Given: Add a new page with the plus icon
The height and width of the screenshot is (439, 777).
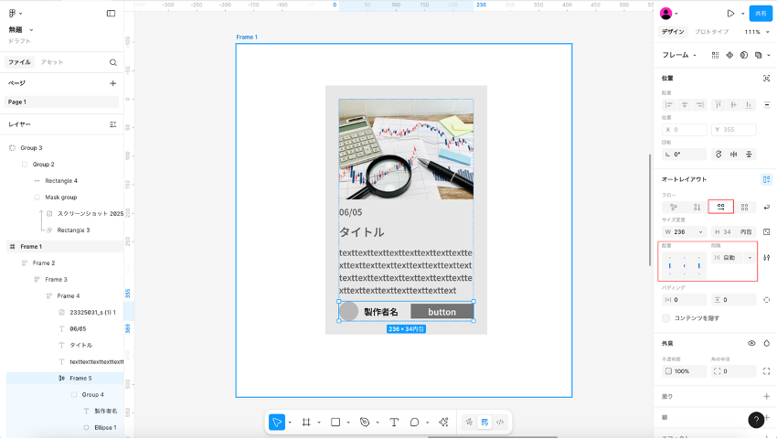Looking at the screenshot, I should pos(113,83).
